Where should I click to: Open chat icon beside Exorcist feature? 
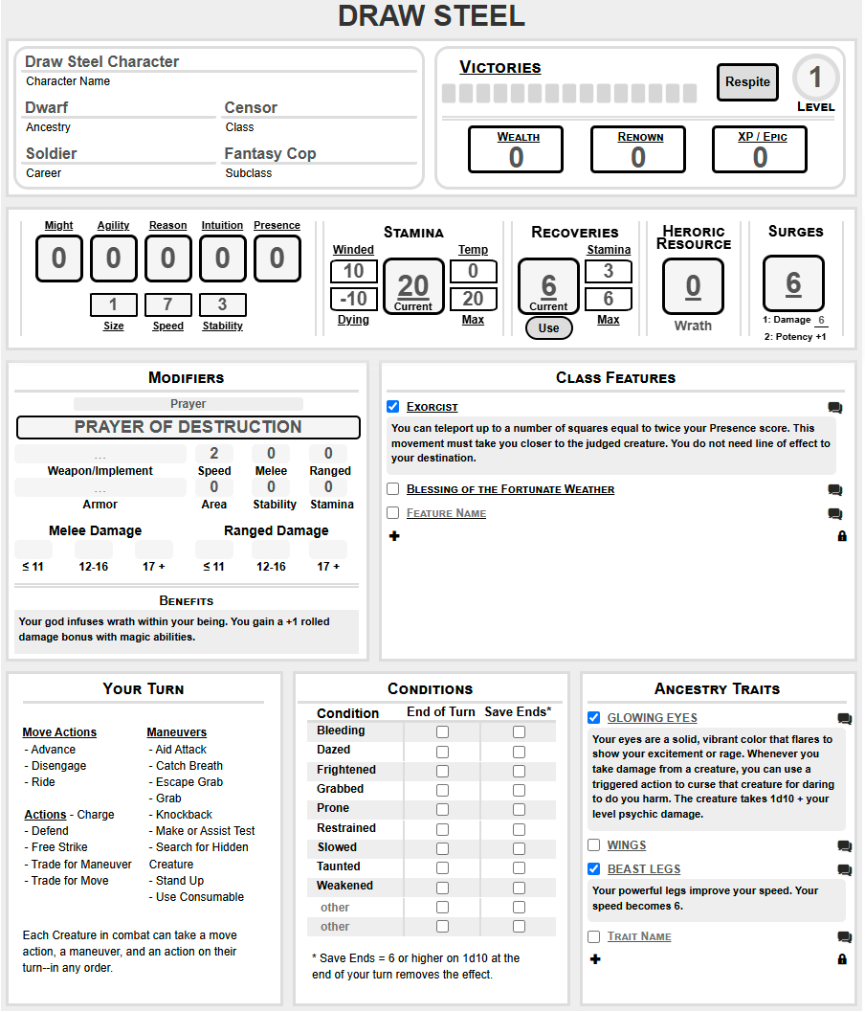point(835,408)
